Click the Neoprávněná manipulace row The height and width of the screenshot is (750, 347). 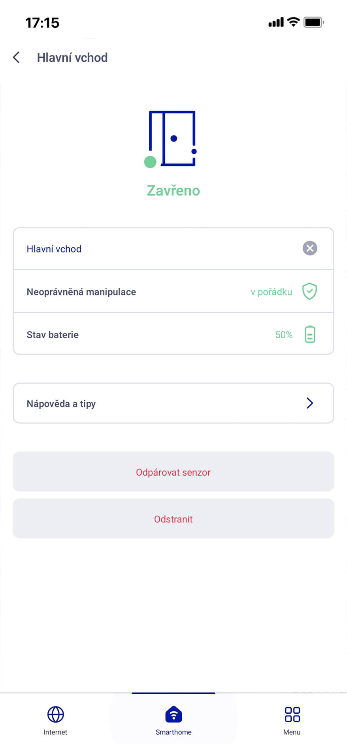119,292
